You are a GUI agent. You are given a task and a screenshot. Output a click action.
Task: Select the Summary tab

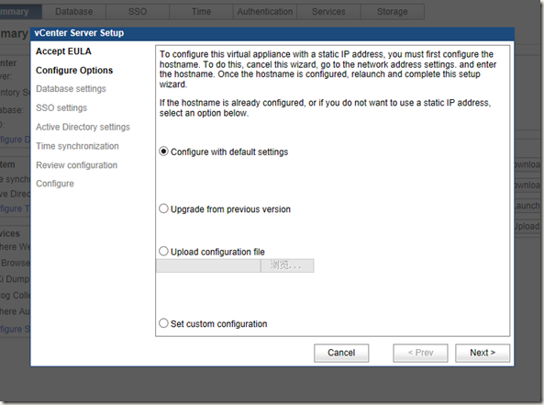coord(21,11)
